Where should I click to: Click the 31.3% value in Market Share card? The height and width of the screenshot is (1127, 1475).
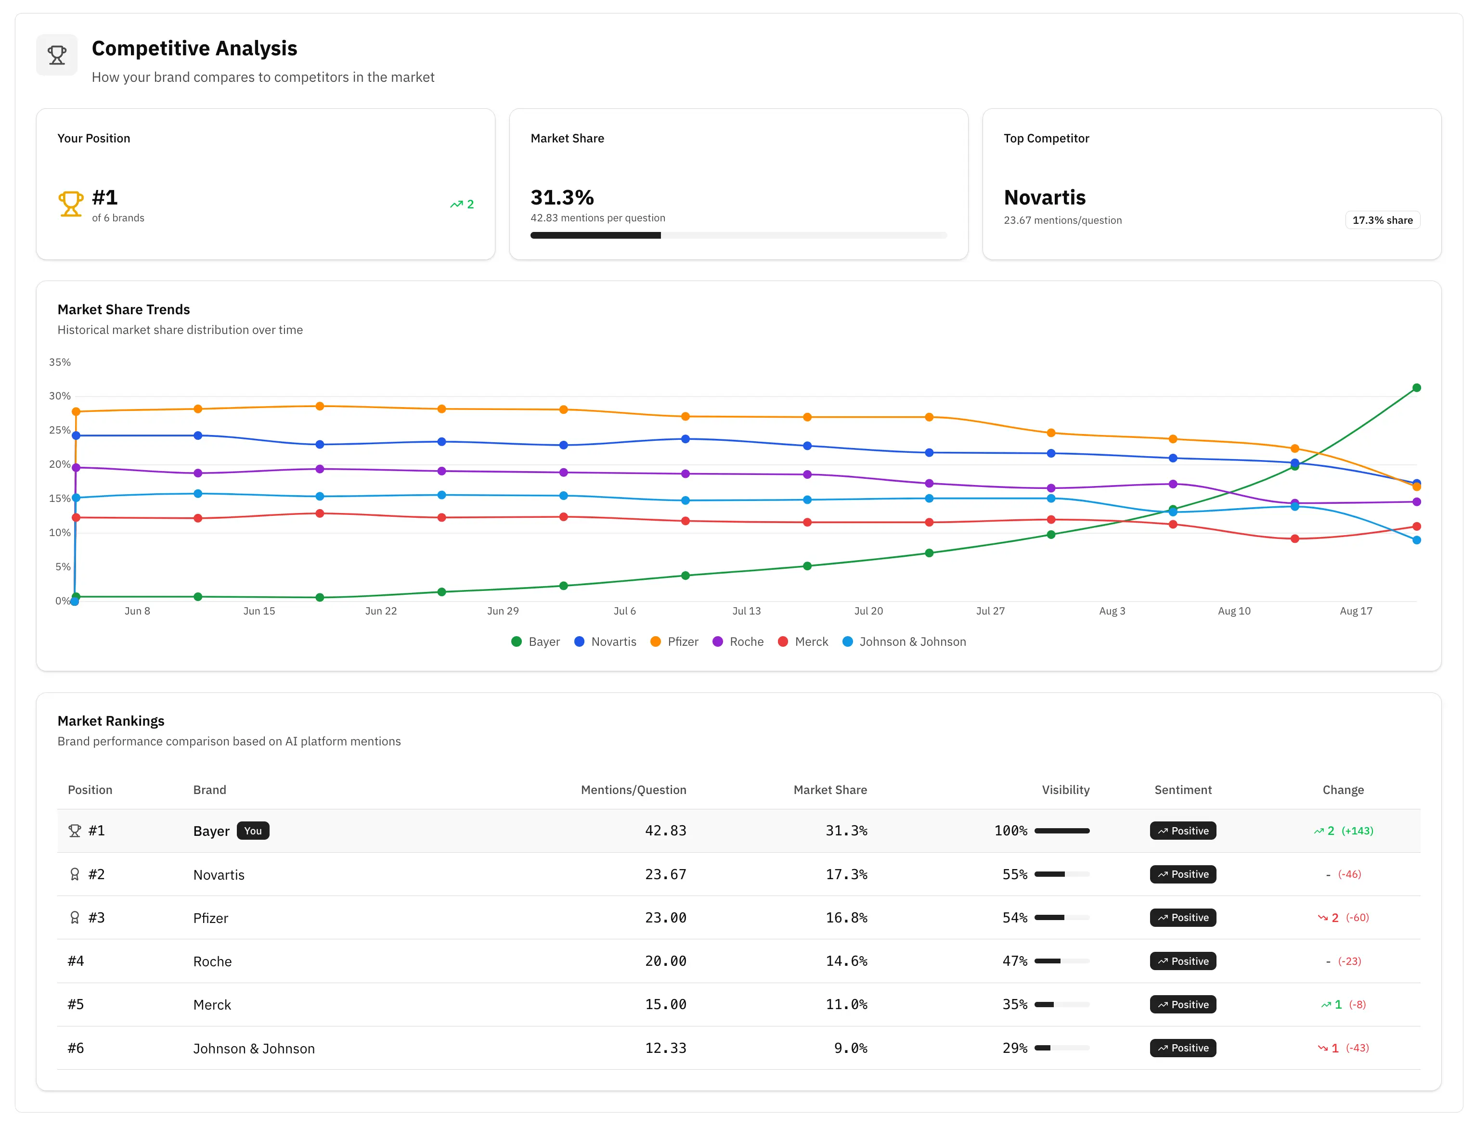click(x=562, y=197)
